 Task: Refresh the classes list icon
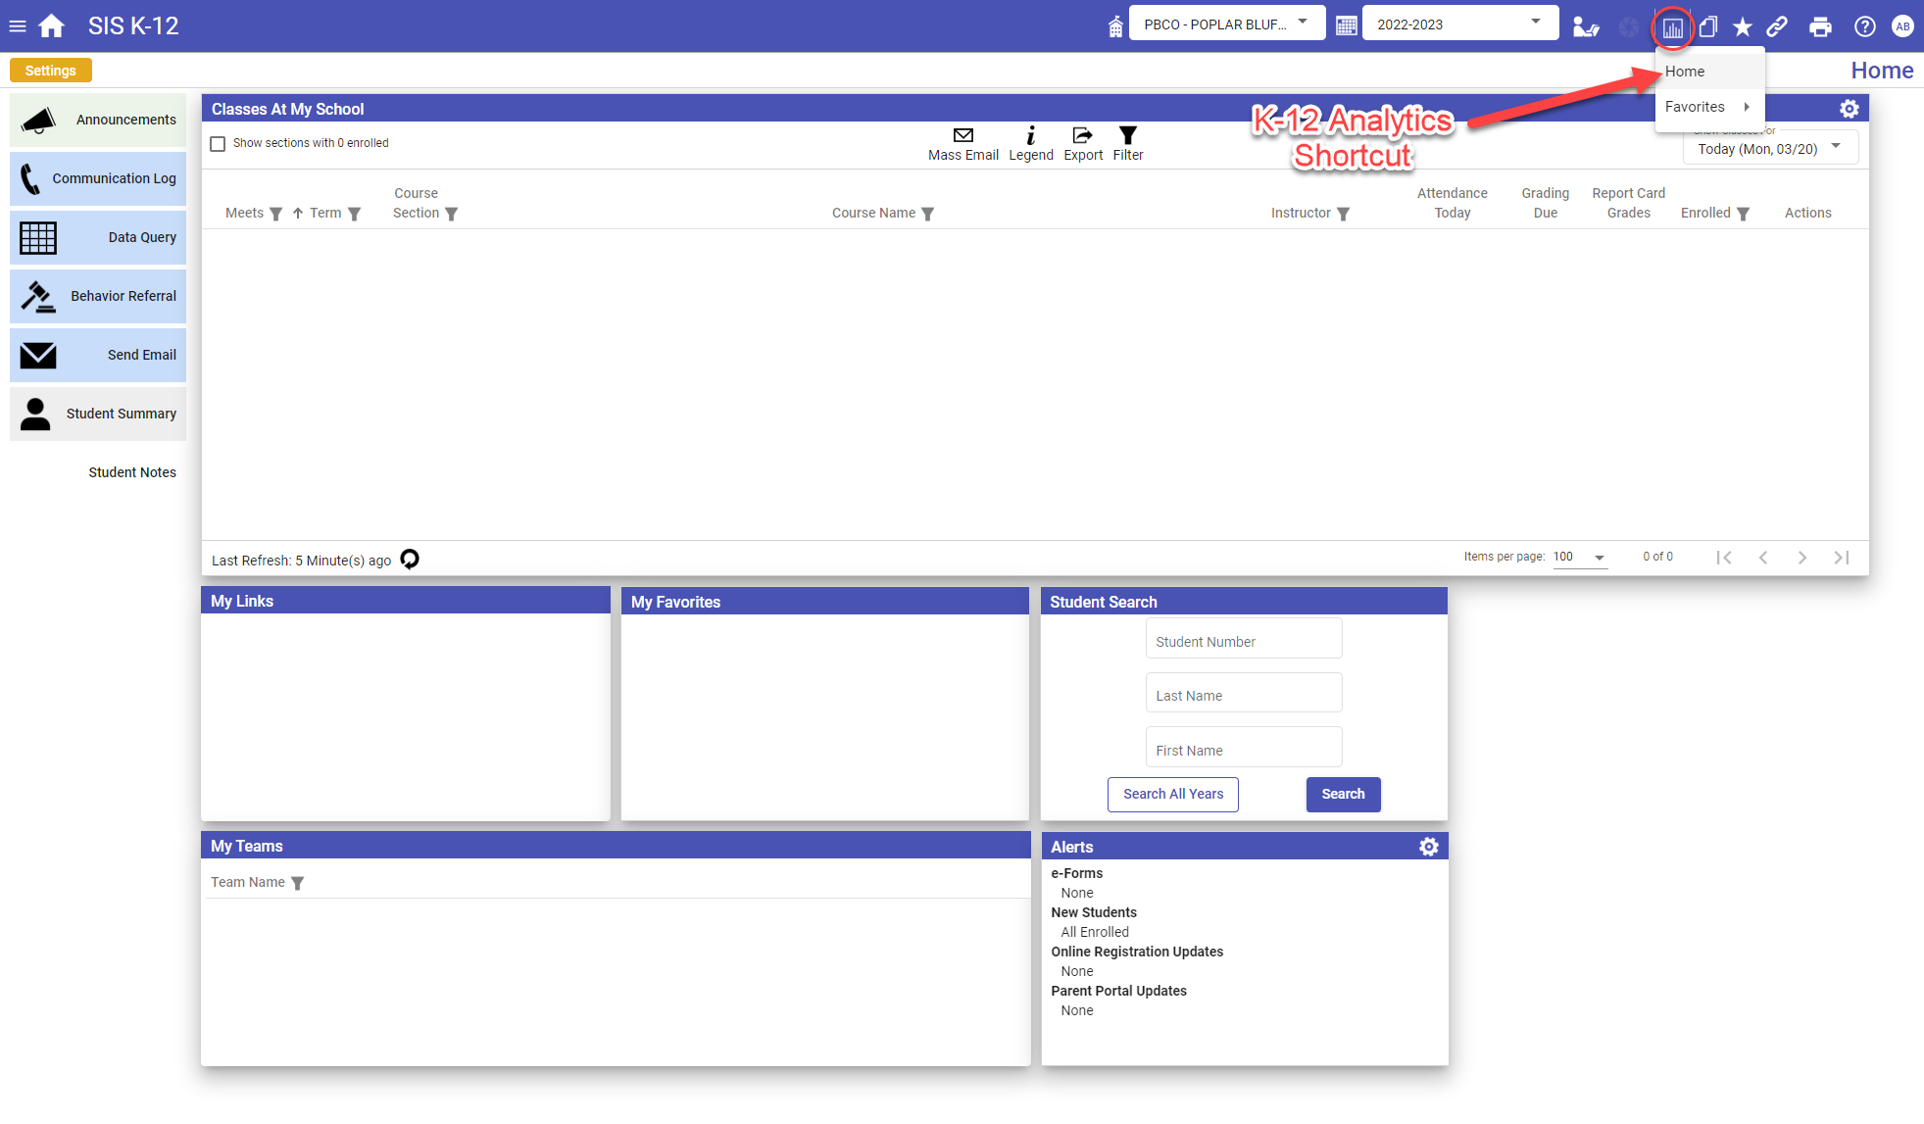[x=410, y=559]
